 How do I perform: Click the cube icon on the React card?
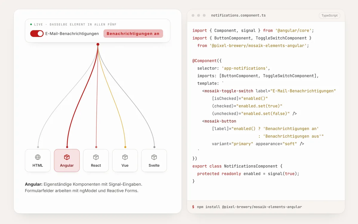pos(96,157)
